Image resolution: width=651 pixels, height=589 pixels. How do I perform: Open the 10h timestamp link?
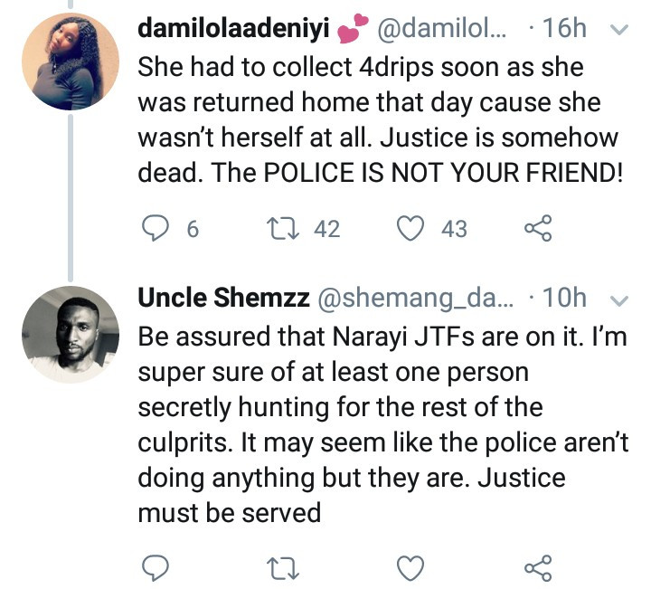[x=565, y=298]
